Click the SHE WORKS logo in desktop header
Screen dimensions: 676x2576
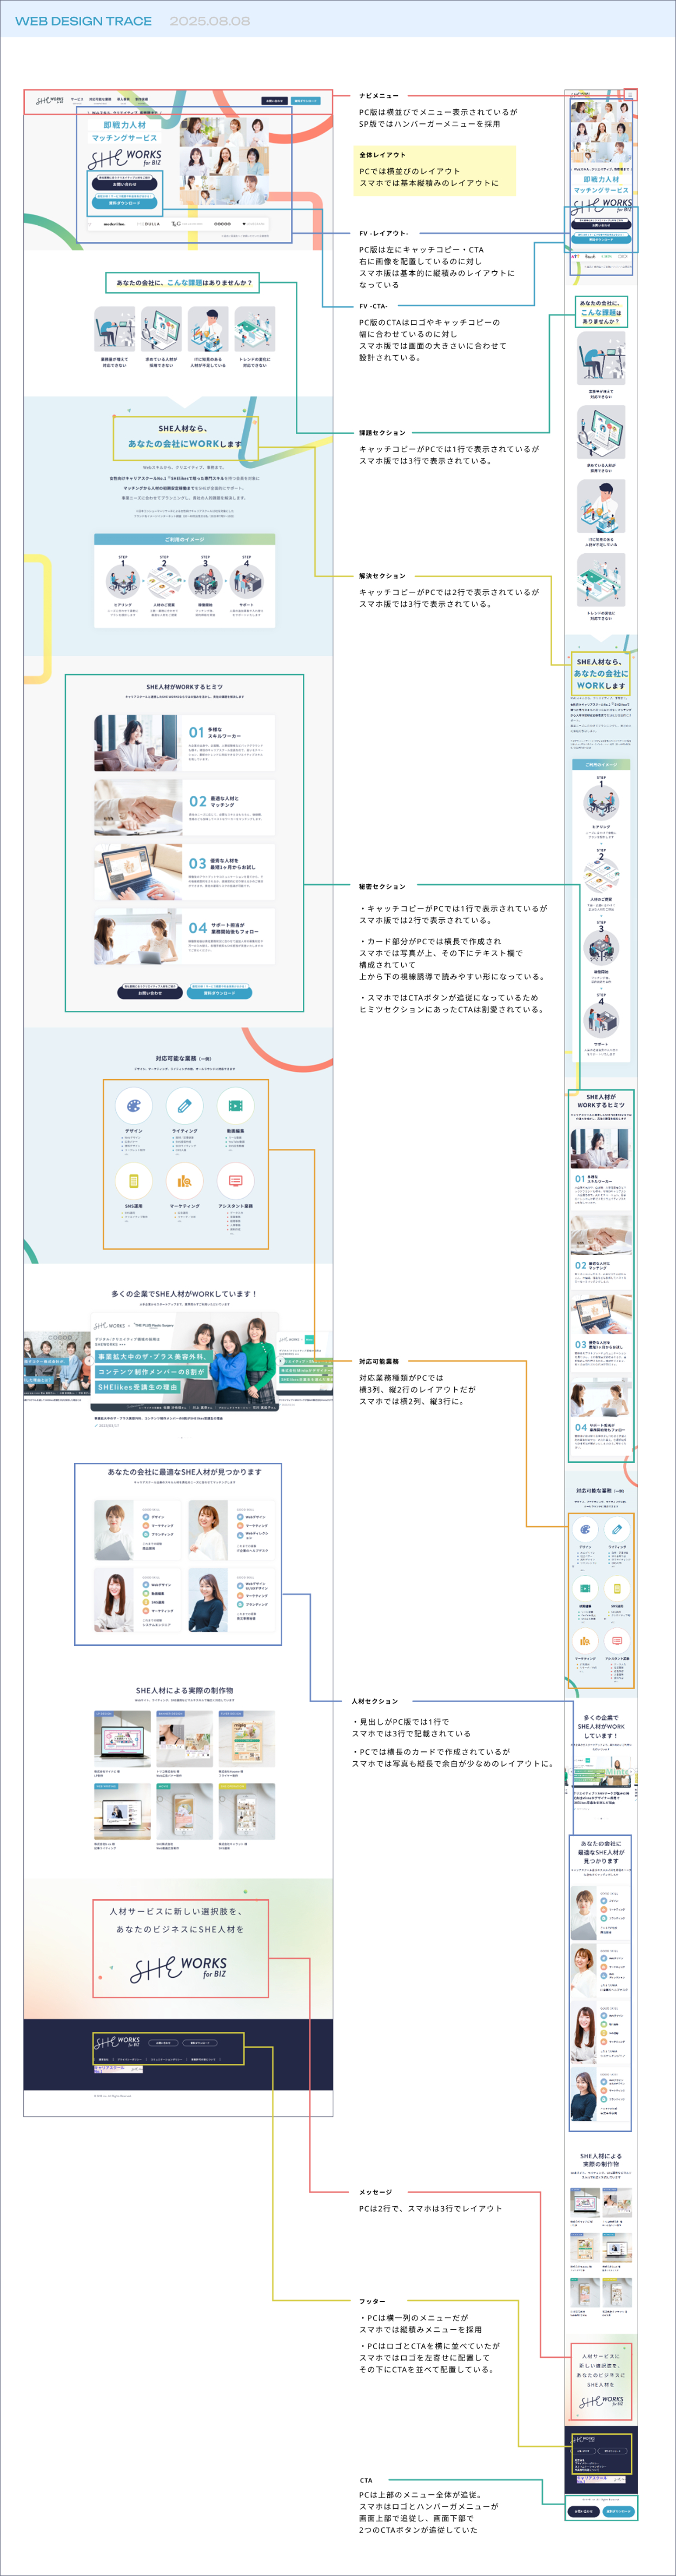49,101
